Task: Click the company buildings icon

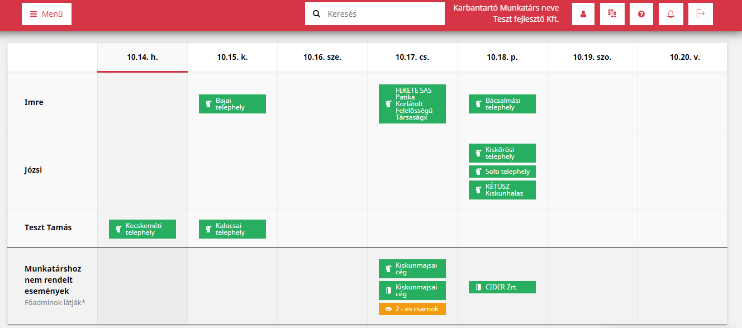Action: tap(612, 14)
